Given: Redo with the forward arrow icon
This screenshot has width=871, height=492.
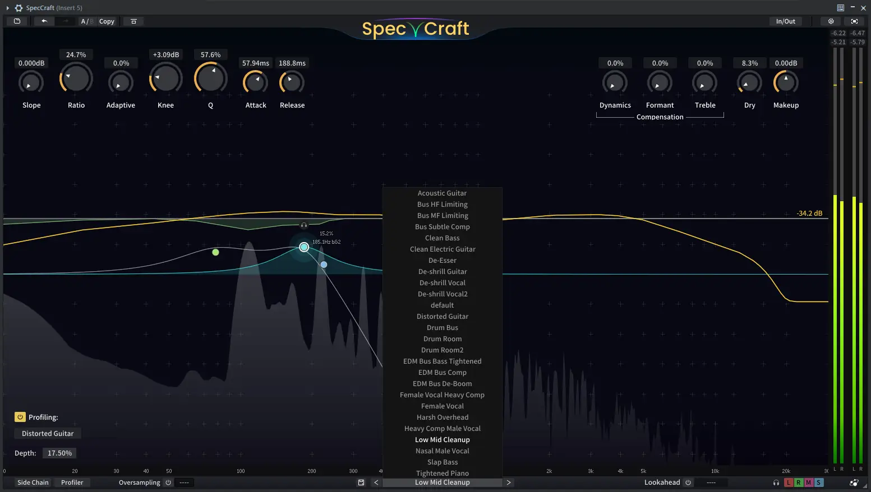Looking at the screenshot, I should tap(66, 21).
